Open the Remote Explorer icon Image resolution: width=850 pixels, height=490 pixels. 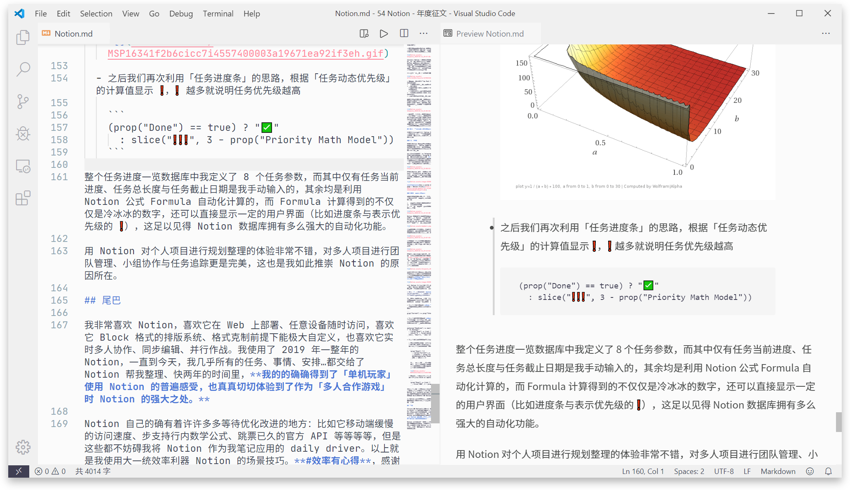click(x=23, y=166)
